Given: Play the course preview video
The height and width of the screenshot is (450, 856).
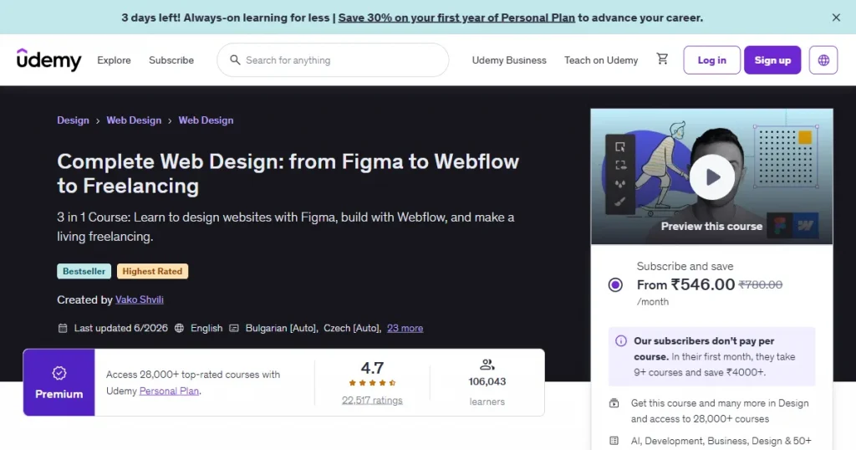Looking at the screenshot, I should point(712,177).
